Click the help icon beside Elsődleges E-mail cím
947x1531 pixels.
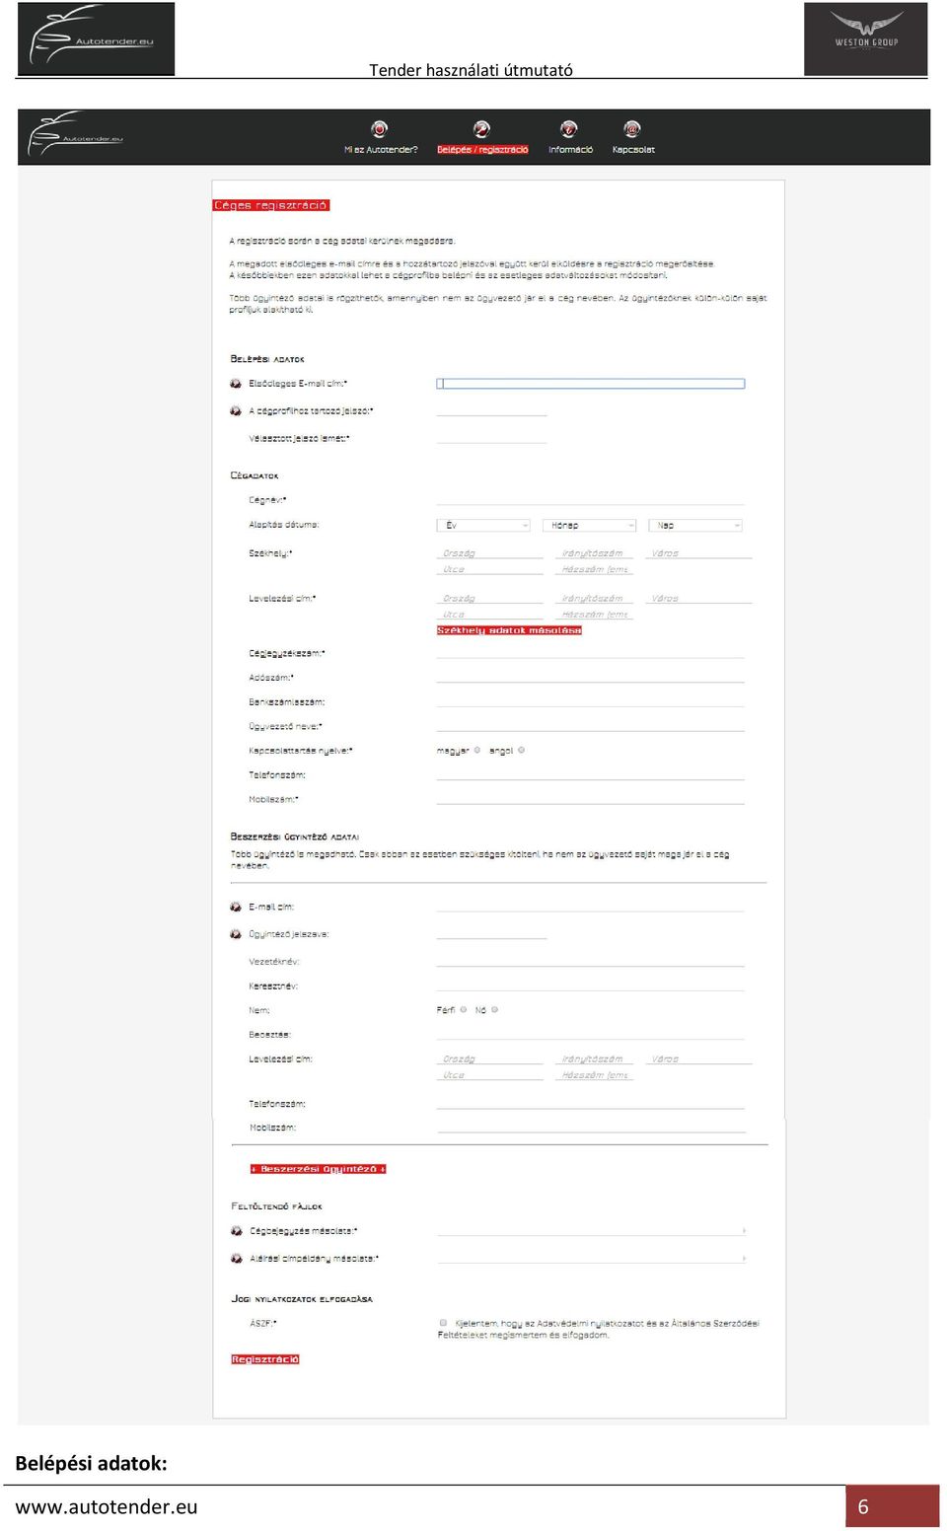tap(236, 384)
